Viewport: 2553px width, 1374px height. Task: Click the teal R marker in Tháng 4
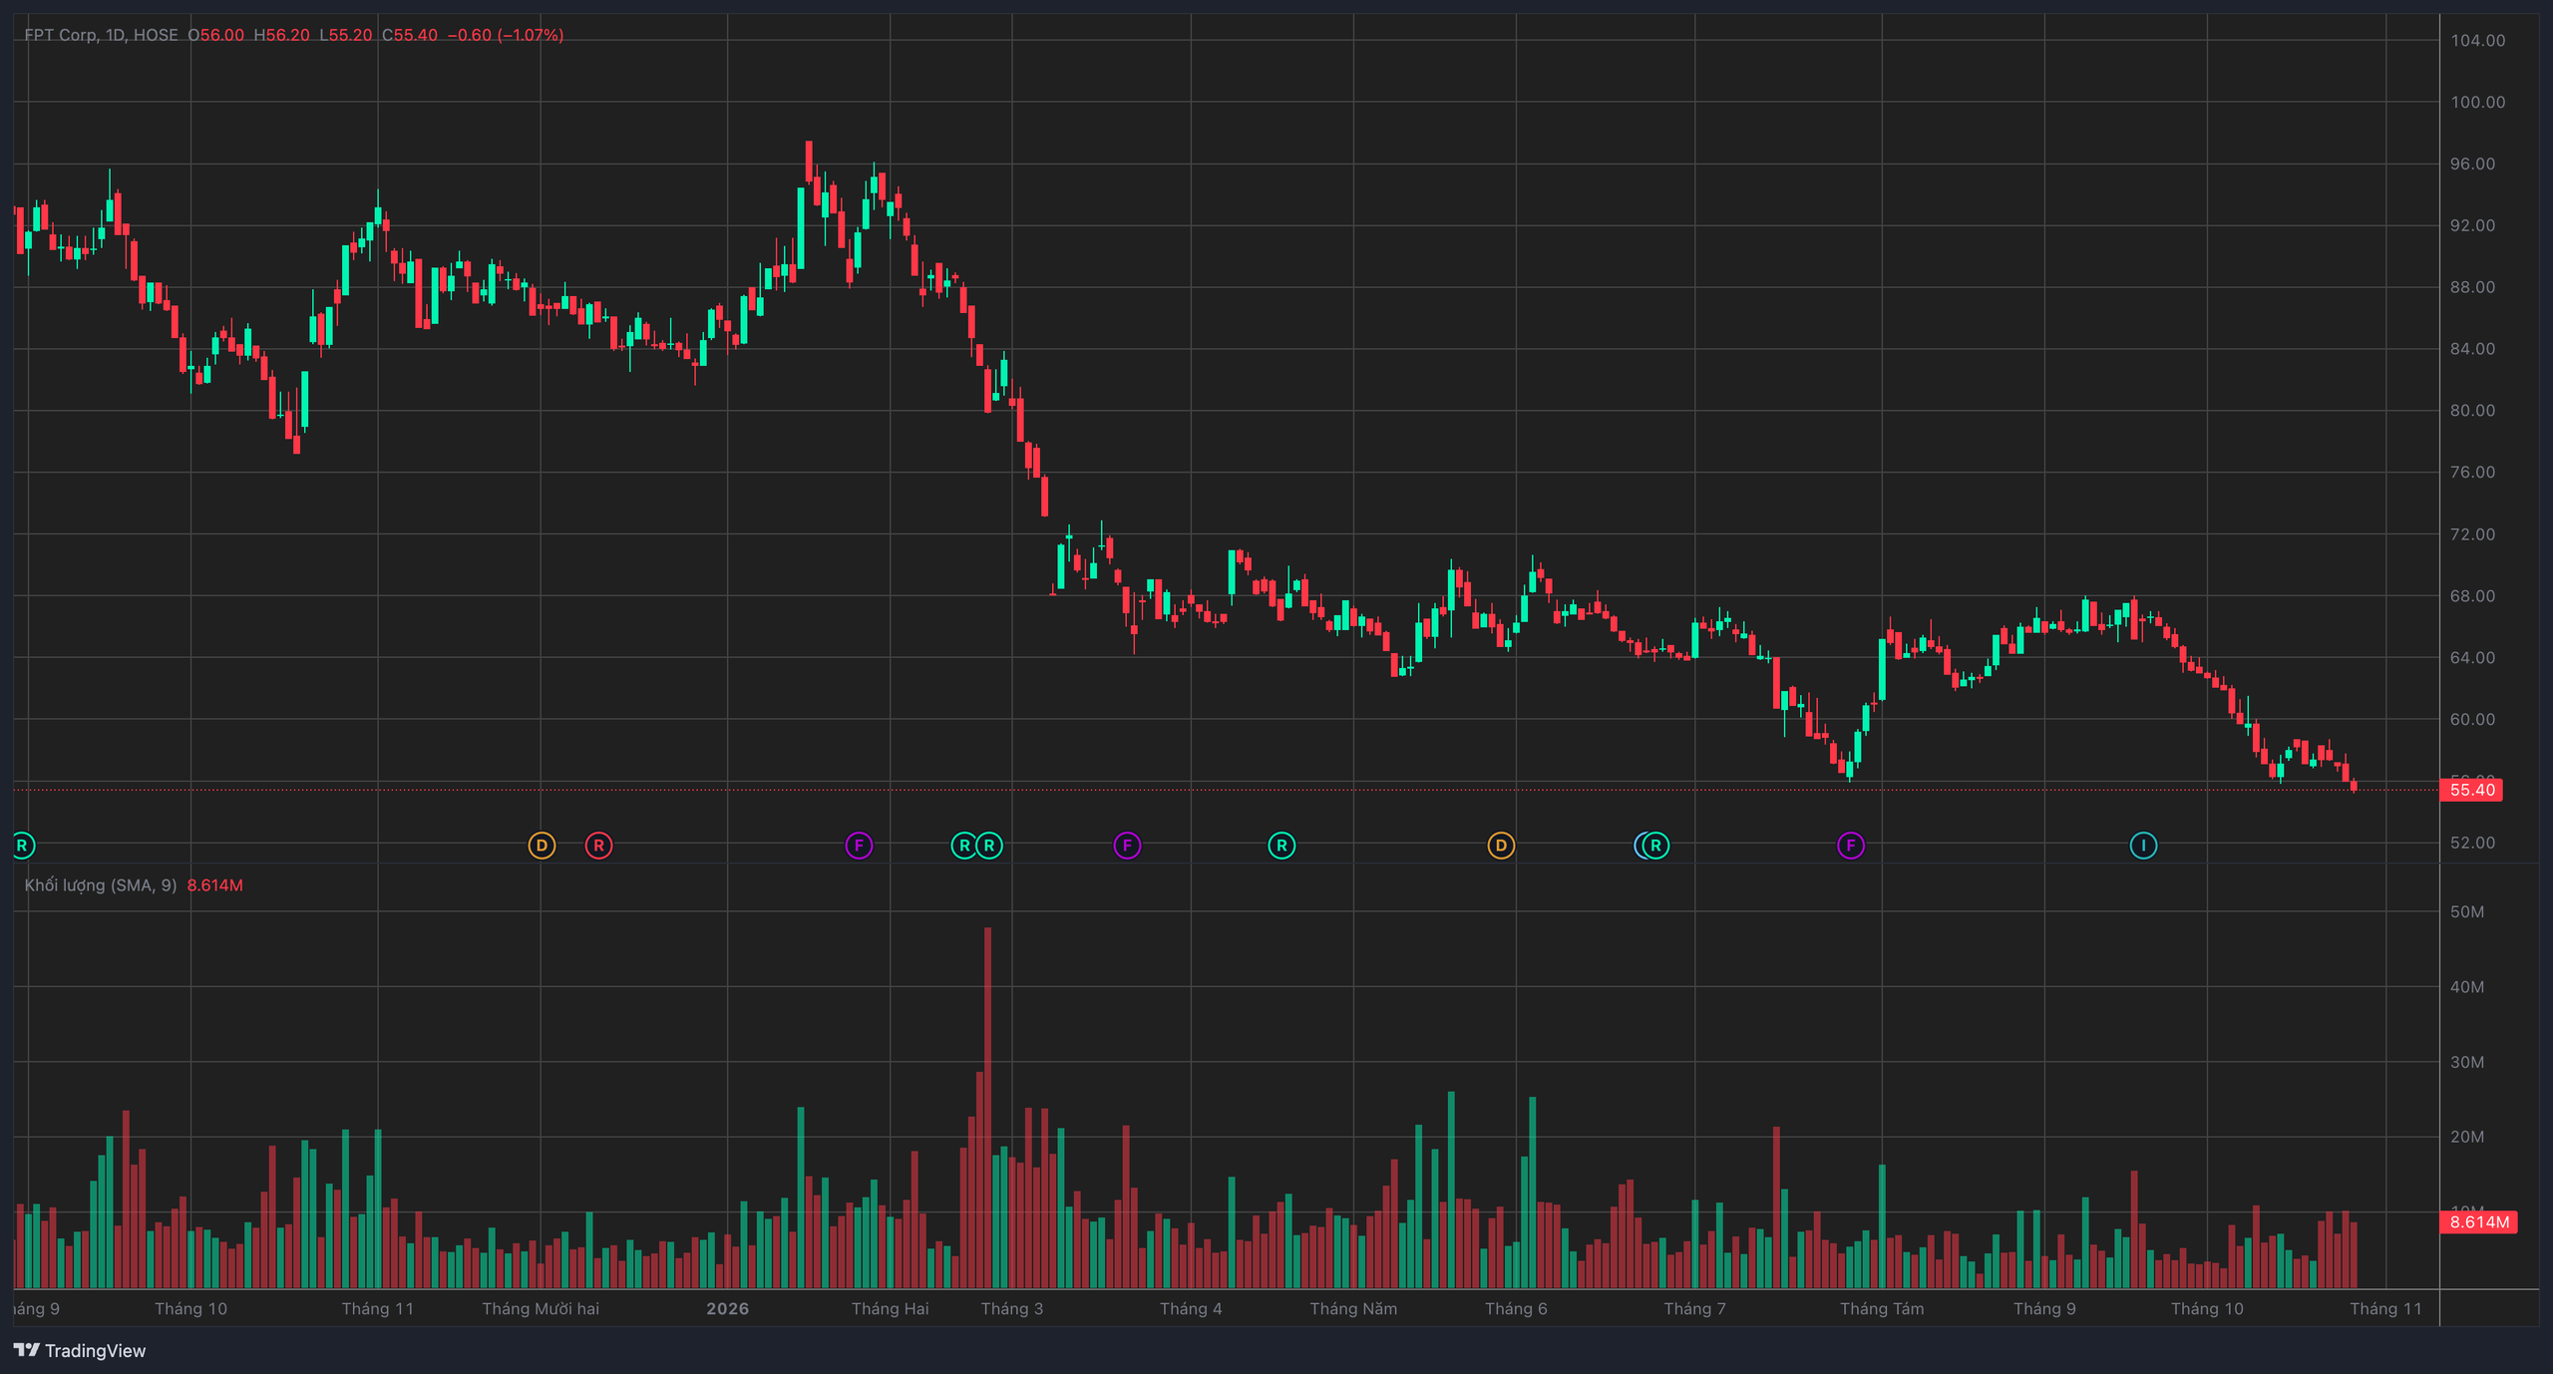pyautogui.click(x=1281, y=846)
